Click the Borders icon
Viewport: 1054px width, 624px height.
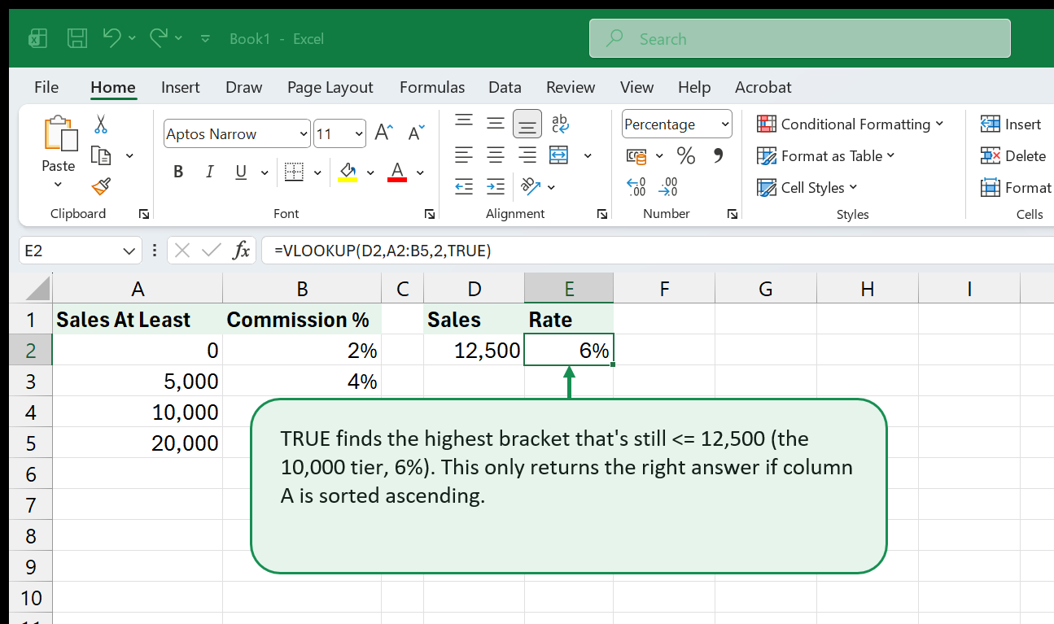(294, 172)
